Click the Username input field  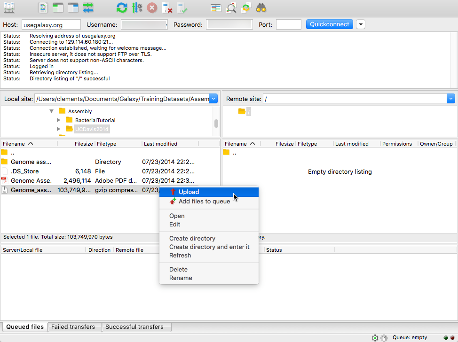pyautogui.click(x=144, y=24)
